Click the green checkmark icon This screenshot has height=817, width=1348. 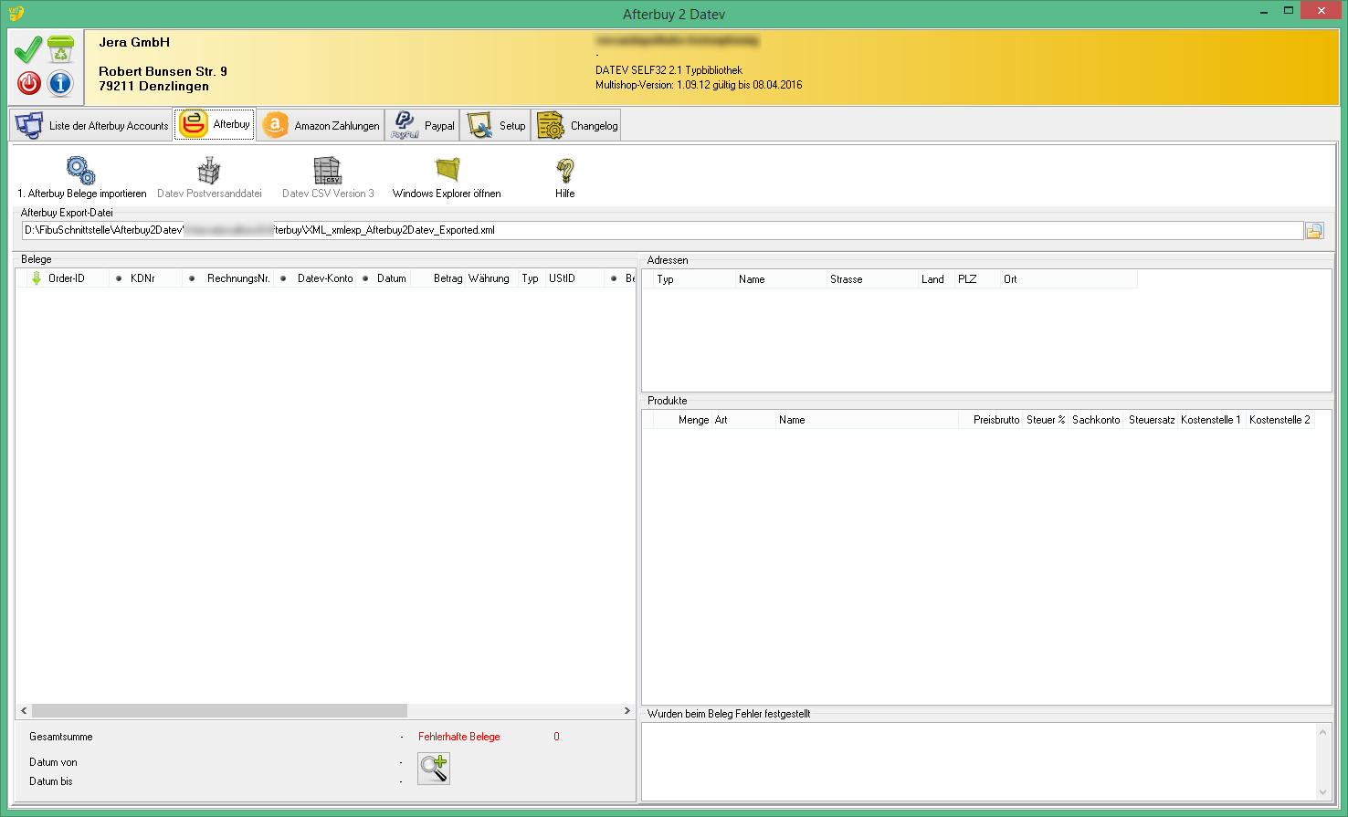tap(28, 49)
